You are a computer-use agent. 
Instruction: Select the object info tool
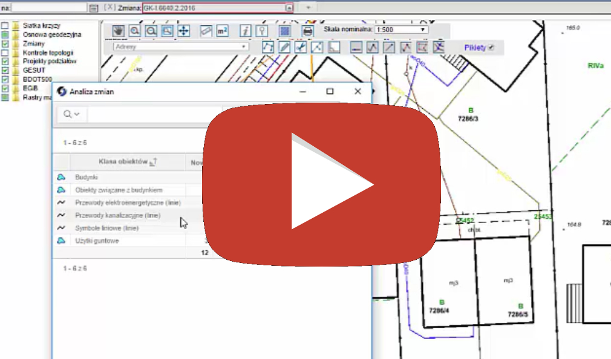coord(245,30)
